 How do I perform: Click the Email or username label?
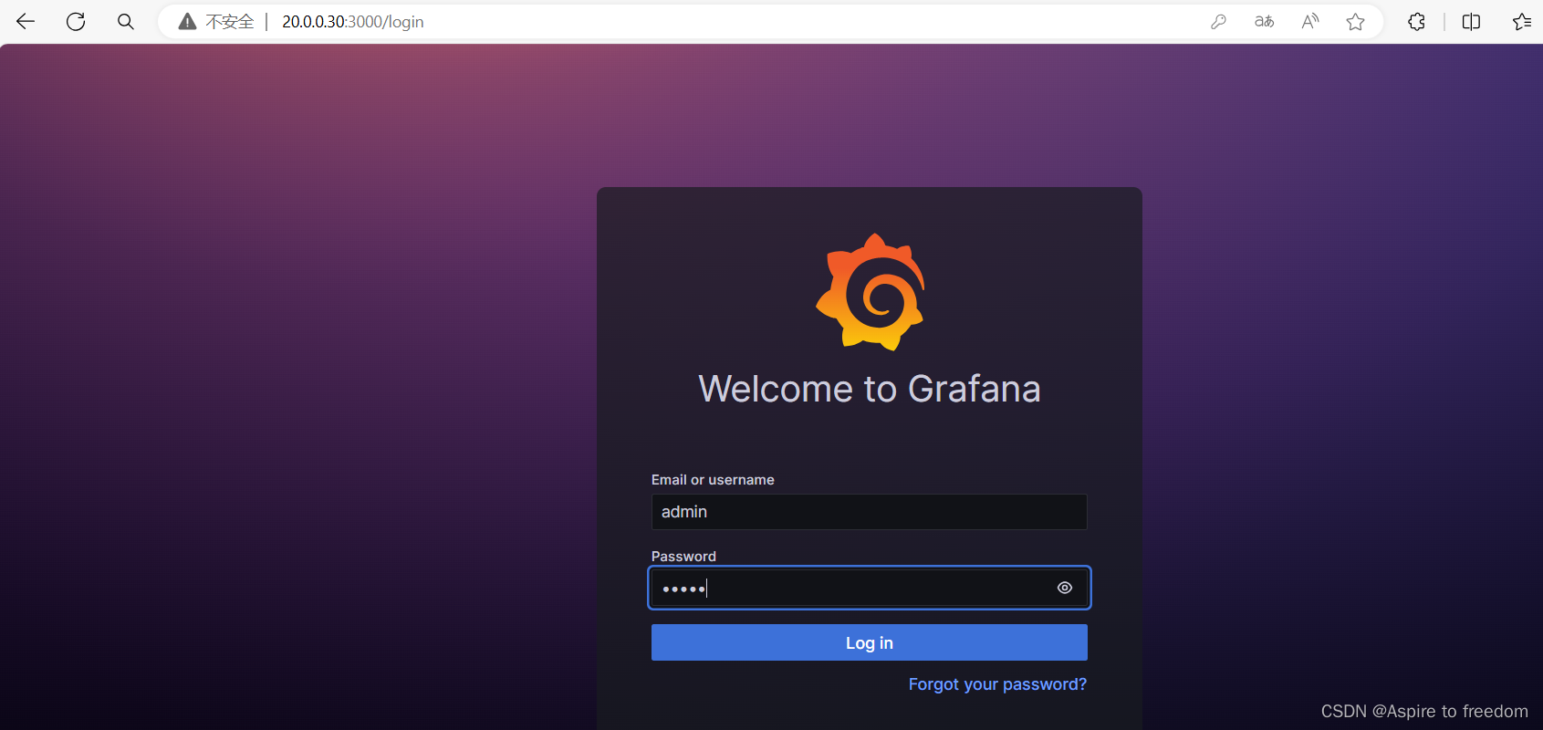click(713, 480)
